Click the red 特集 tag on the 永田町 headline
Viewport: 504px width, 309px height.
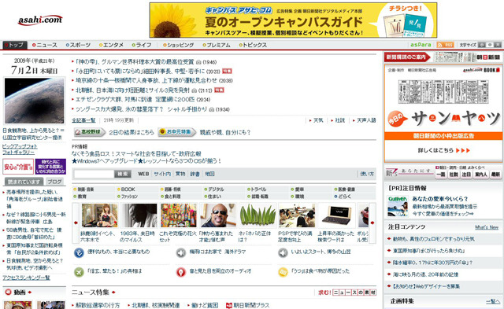[227, 72]
